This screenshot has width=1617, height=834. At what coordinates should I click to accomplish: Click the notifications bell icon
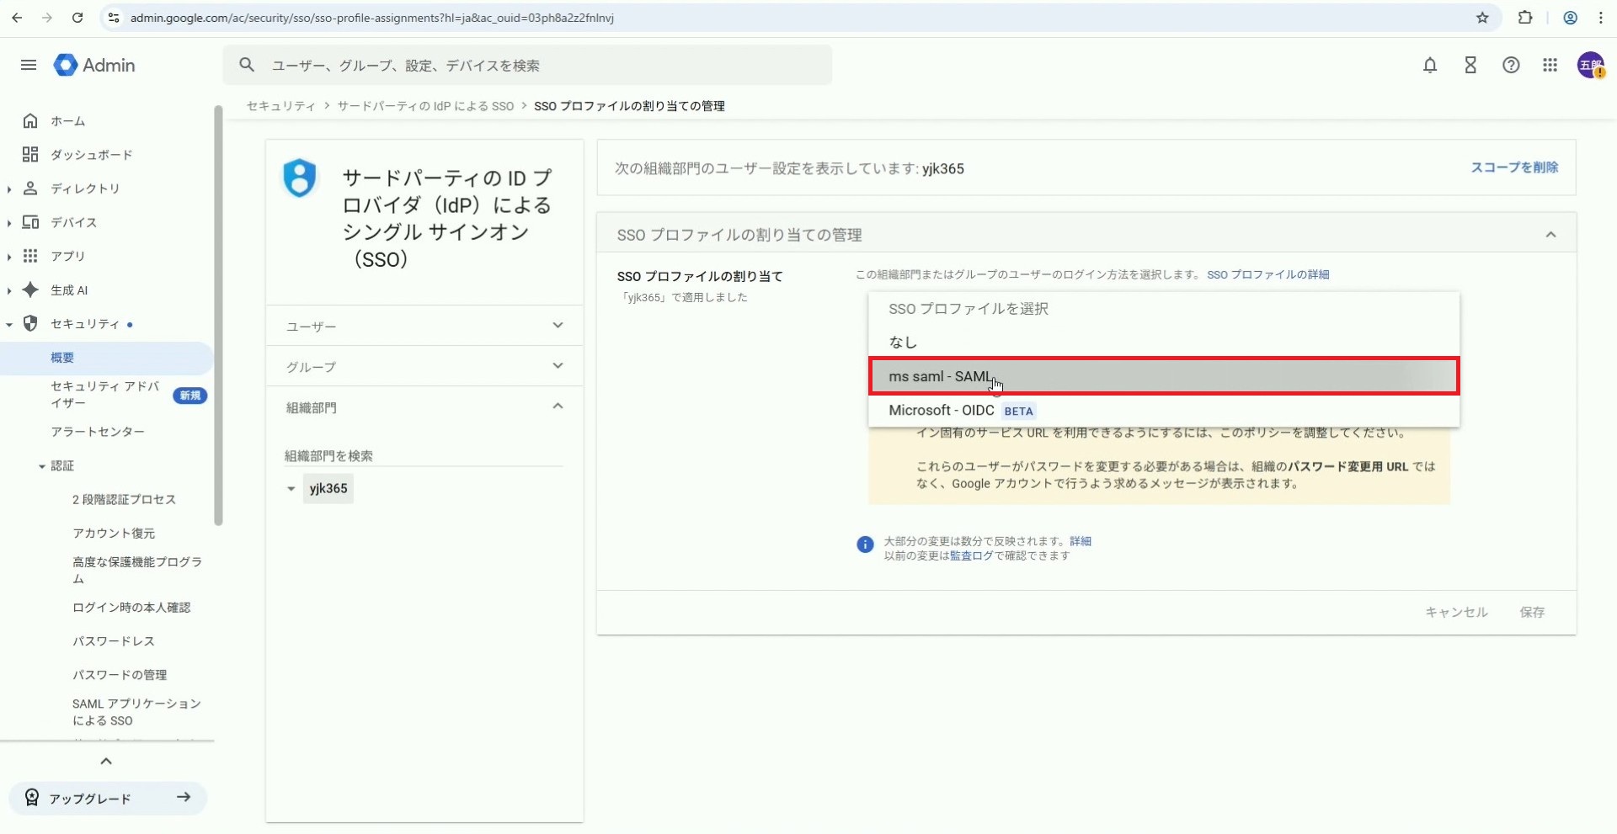pyautogui.click(x=1429, y=65)
